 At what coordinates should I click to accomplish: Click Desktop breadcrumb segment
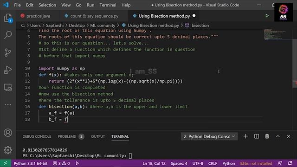click(x=77, y=26)
